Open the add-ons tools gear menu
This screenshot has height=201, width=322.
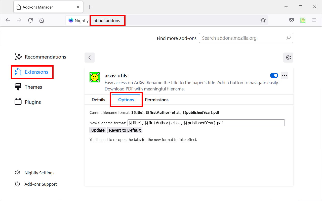point(288,58)
